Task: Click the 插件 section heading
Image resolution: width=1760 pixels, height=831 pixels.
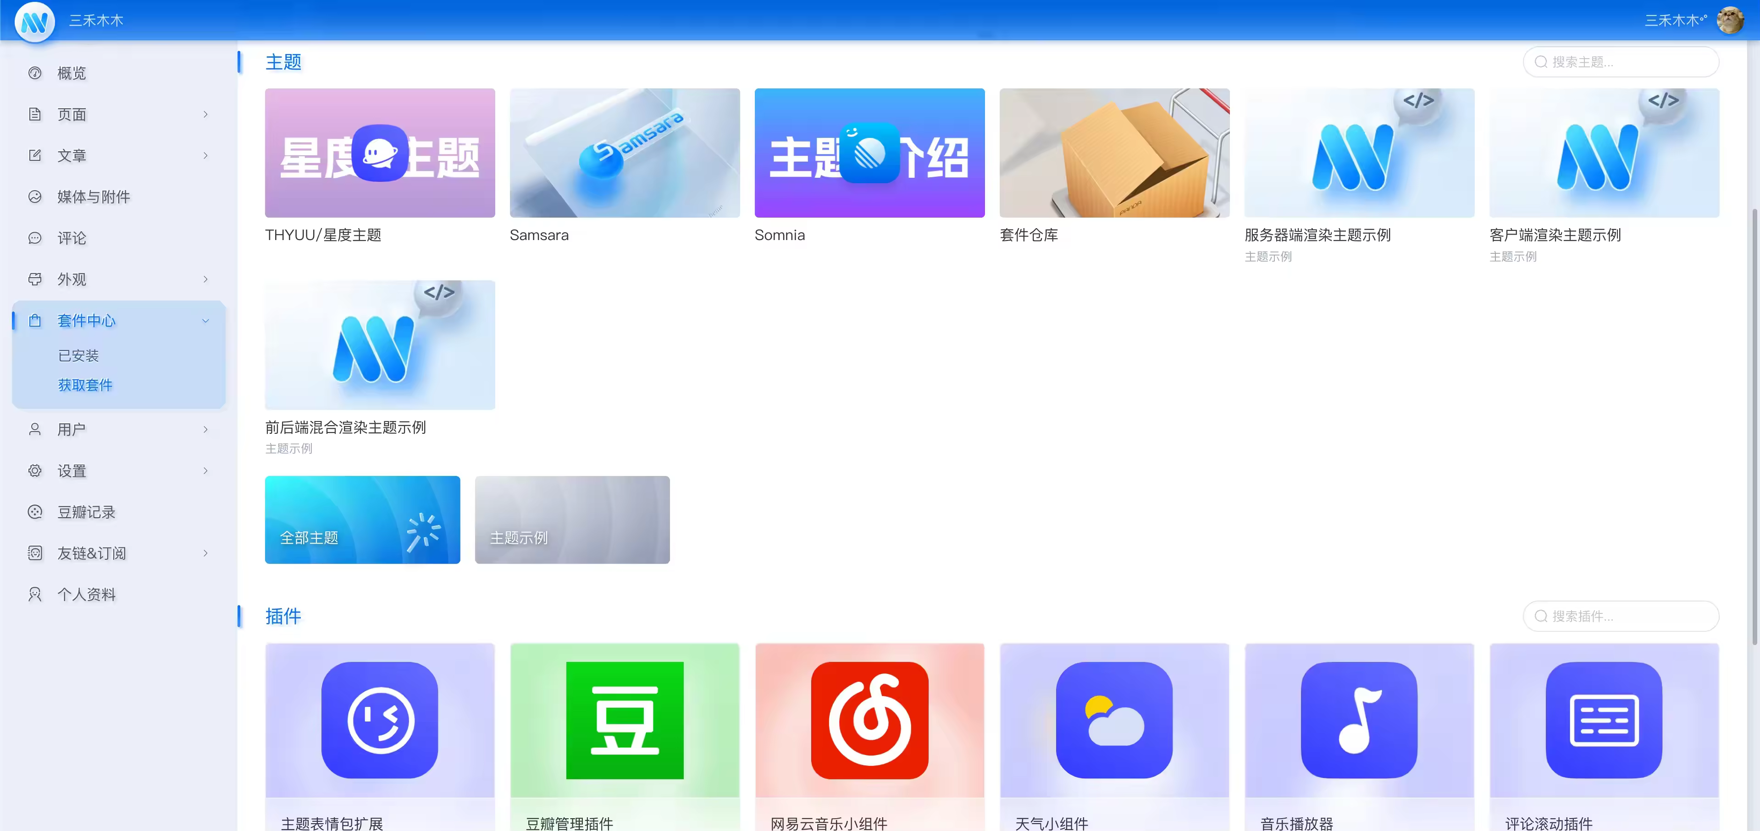Action: 283,616
